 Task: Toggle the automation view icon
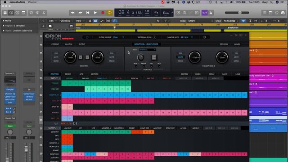102,21
